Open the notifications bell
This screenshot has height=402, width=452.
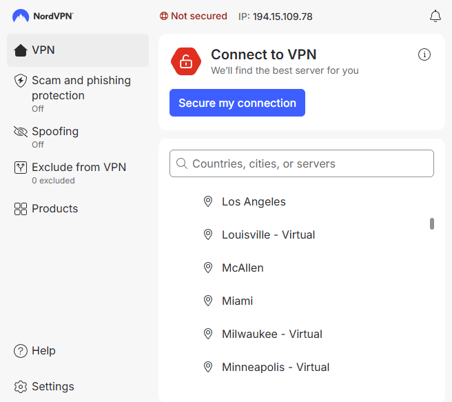point(435,16)
